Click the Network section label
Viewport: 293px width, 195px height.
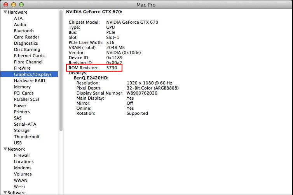point(16,149)
